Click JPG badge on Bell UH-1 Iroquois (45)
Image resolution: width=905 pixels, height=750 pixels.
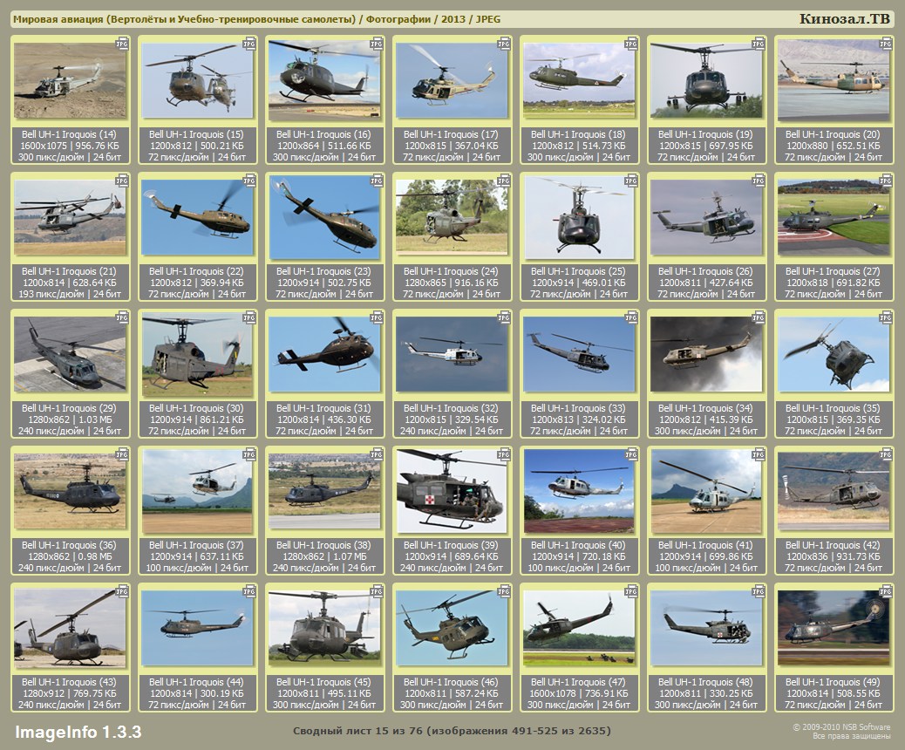point(377,590)
